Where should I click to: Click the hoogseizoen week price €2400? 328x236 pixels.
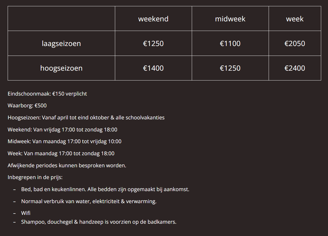[x=295, y=68]
